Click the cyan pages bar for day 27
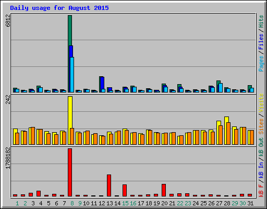The height and width of the screenshot is (209, 267). tap(221, 88)
